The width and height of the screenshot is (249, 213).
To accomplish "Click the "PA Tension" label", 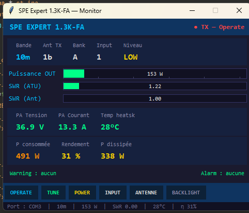I will click(32, 115).
